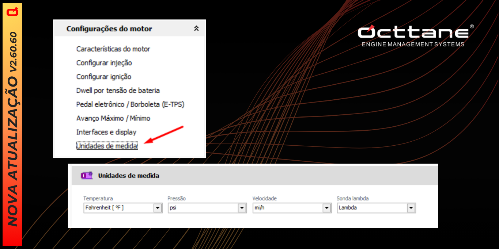The height and width of the screenshot is (249, 499).
Task: Open Pedal eletrônico / Borboleta (E-TPS)
Action: tap(131, 104)
